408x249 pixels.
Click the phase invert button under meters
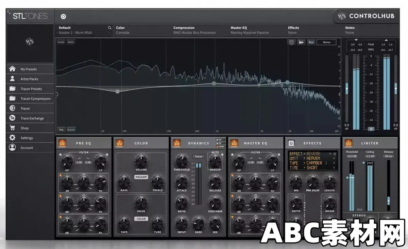[371, 129]
